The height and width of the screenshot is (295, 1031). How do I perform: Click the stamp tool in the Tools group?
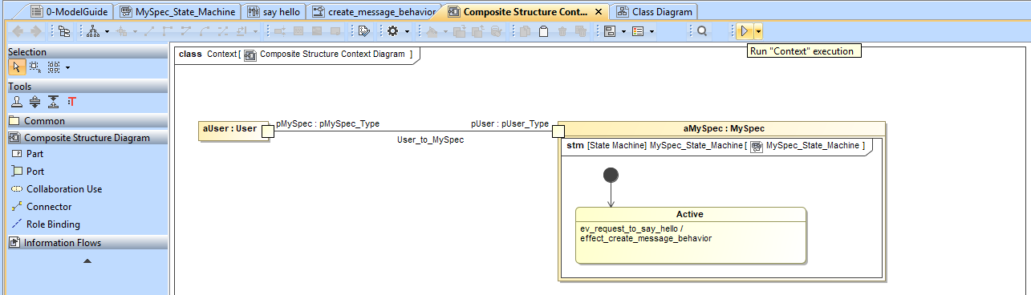(x=16, y=102)
